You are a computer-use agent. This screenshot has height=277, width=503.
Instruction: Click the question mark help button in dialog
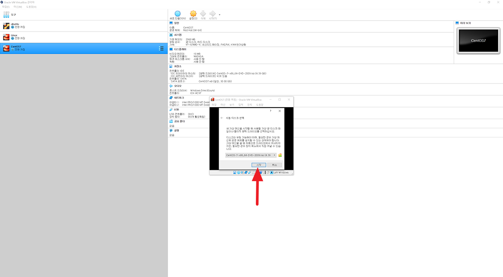270,111
